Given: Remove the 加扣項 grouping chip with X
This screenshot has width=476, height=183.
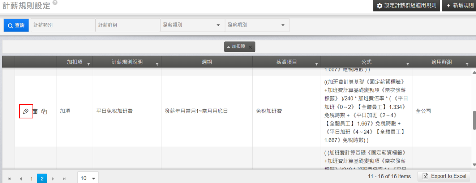Looking at the screenshot, I should [250, 47].
